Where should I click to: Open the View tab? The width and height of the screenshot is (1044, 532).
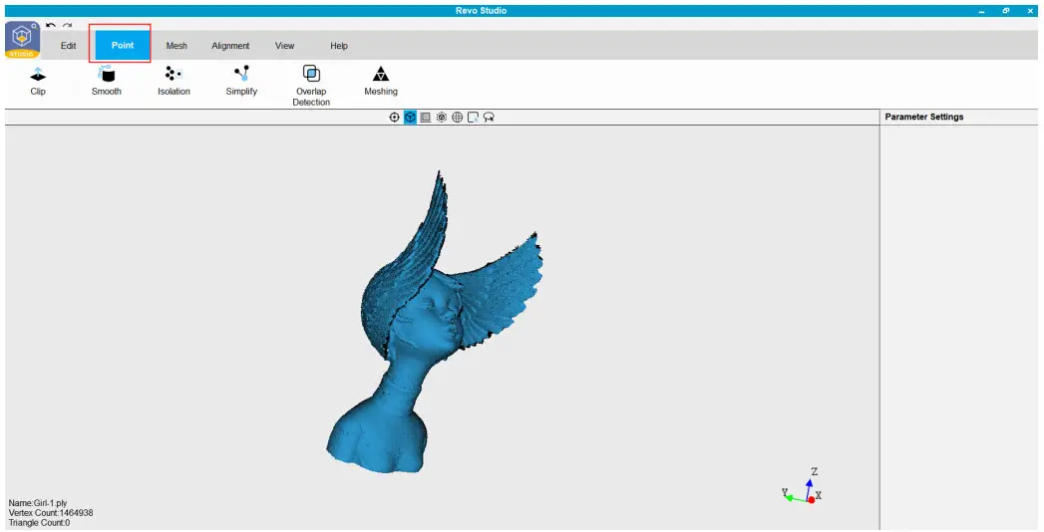(284, 45)
